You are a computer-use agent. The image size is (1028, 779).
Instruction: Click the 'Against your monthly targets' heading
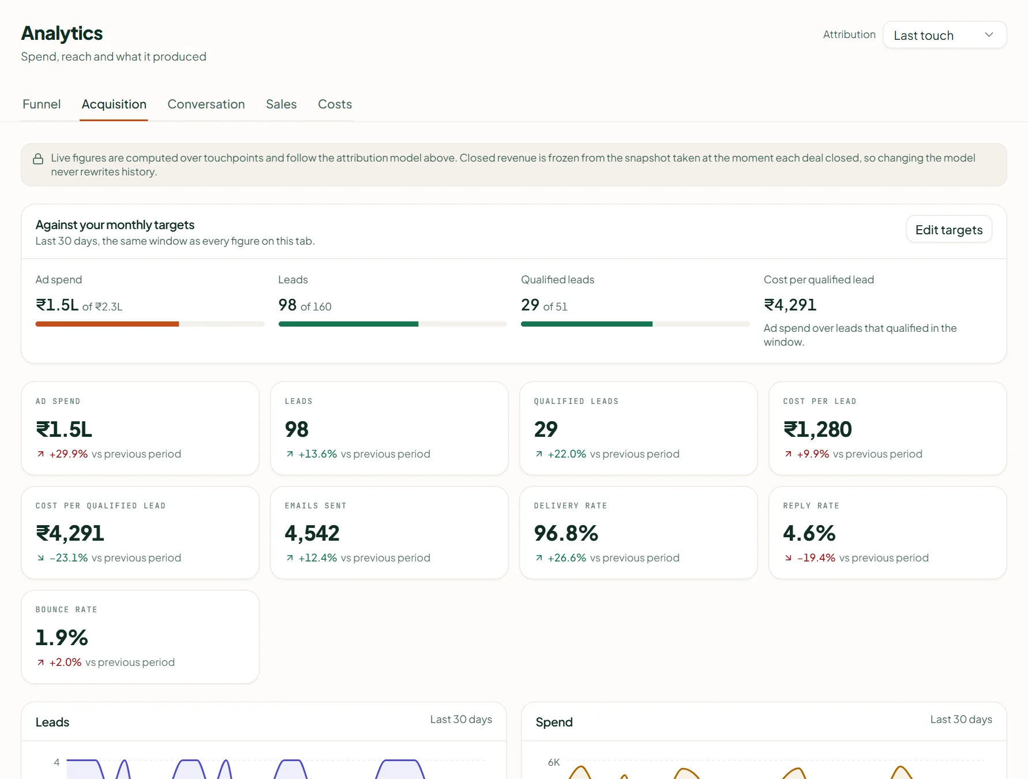pyautogui.click(x=115, y=225)
